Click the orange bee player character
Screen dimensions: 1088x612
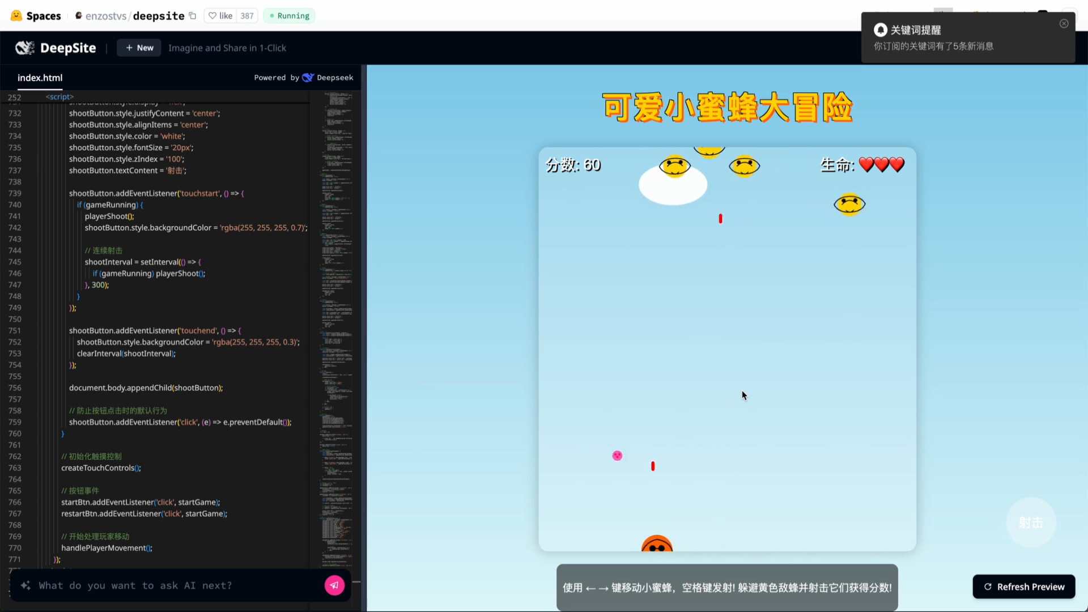pyautogui.click(x=657, y=544)
